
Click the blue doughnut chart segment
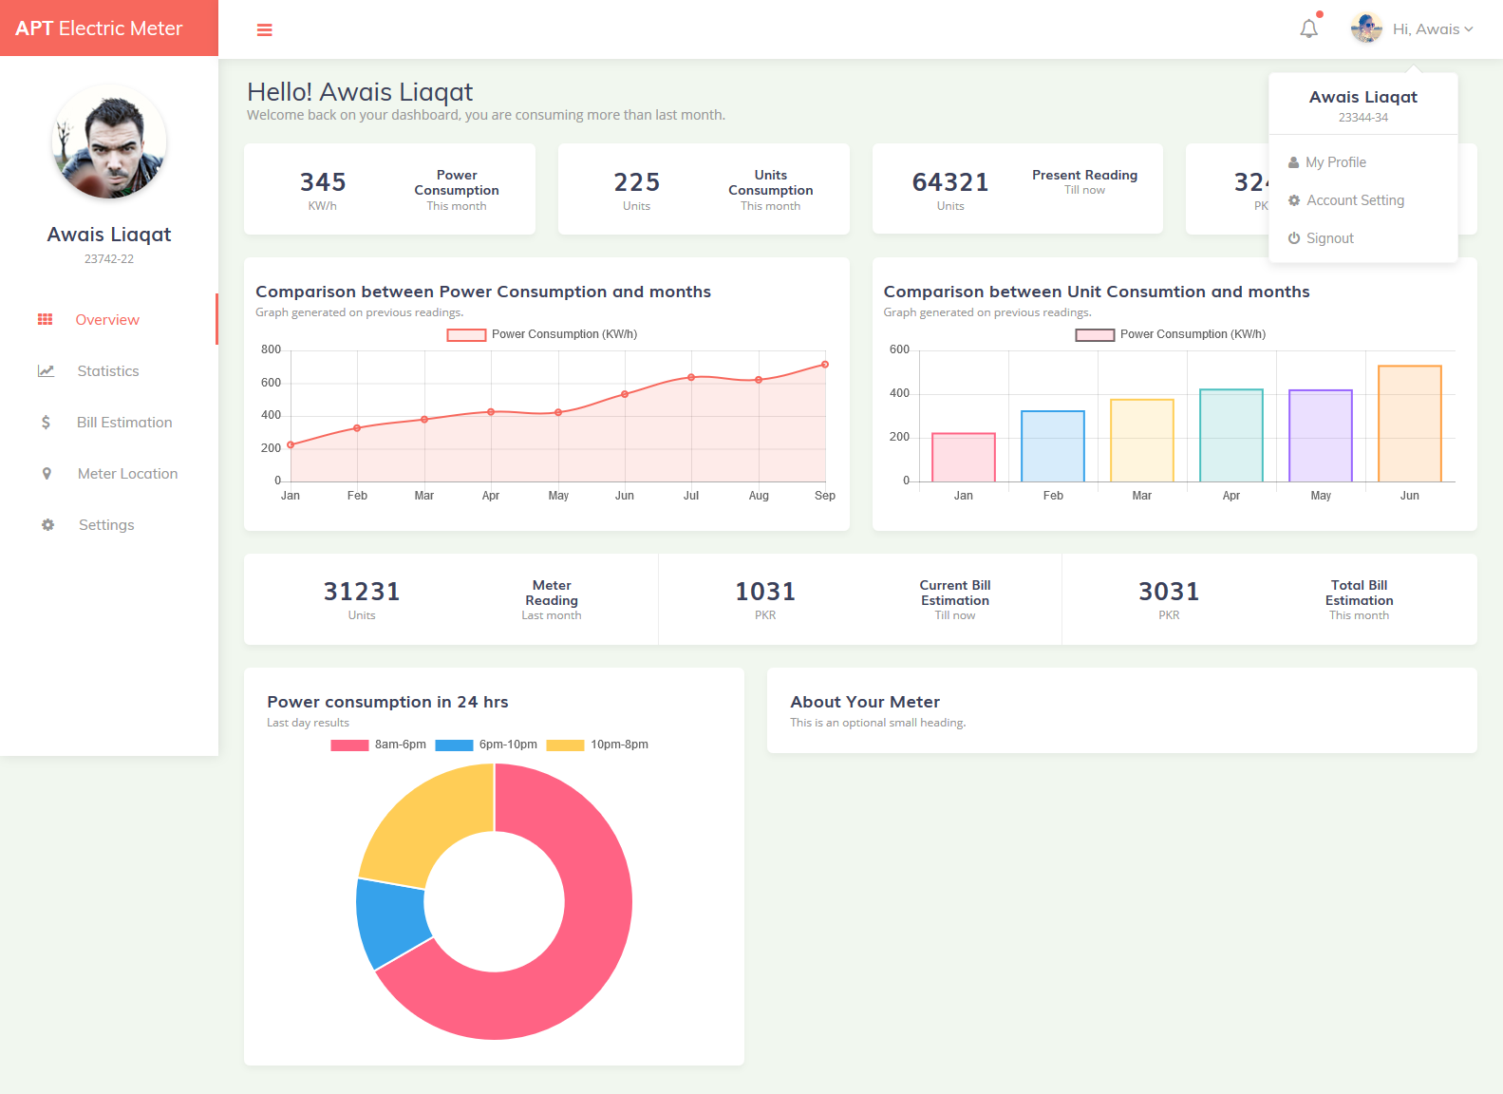(x=394, y=921)
